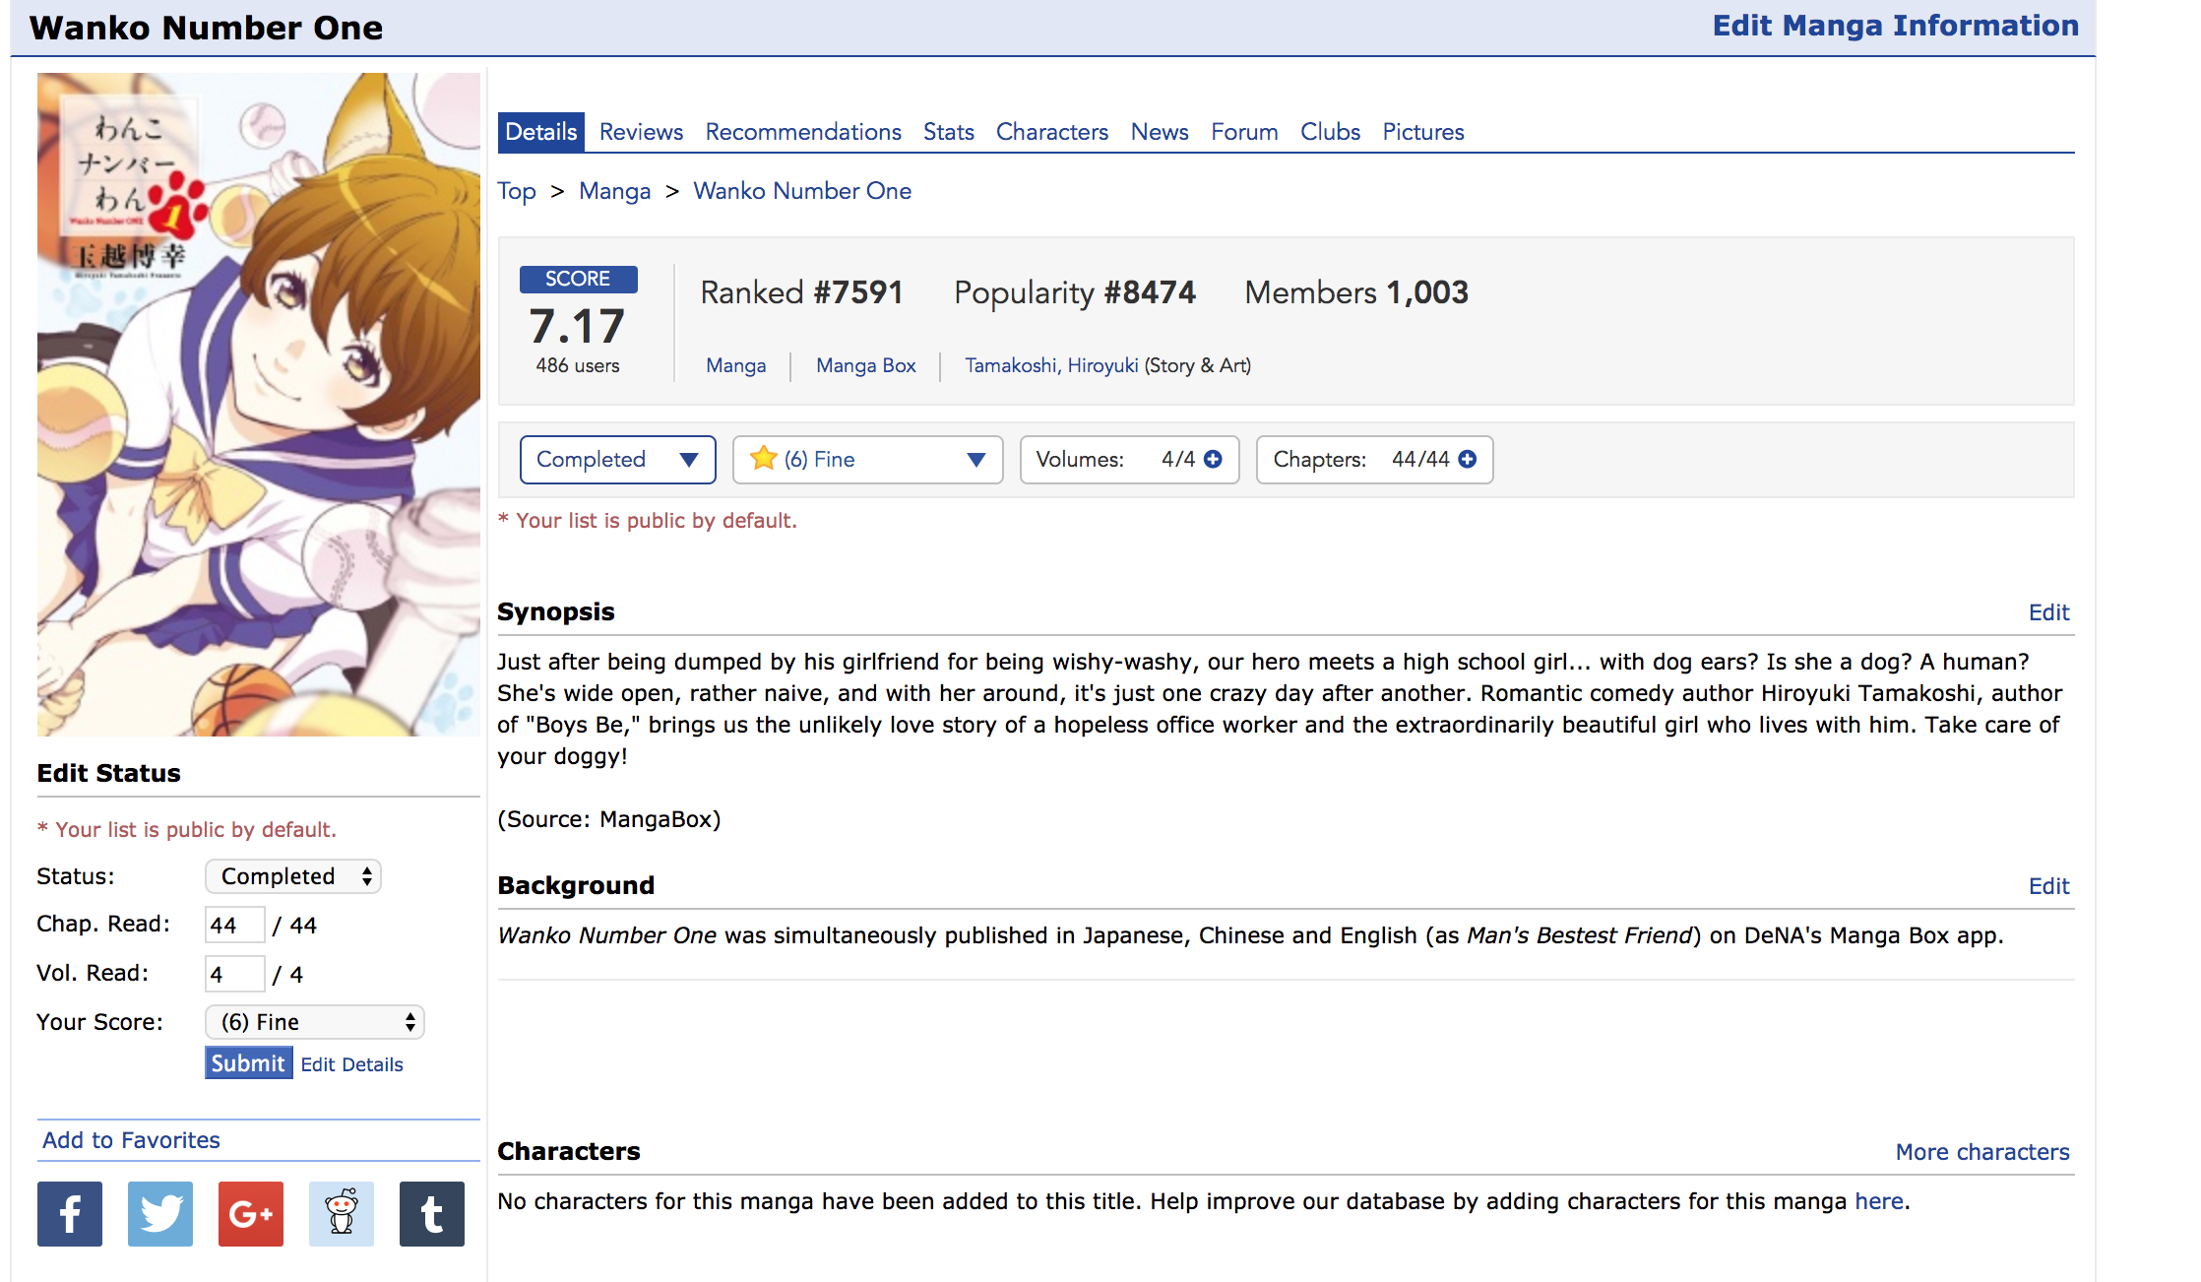Open the sidebar Your Score select box
Image resolution: width=2201 pixels, height=1282 pixels.
point(315,1022)
